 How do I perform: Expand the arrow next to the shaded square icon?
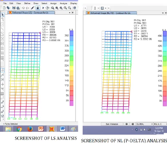click(105, 8)
